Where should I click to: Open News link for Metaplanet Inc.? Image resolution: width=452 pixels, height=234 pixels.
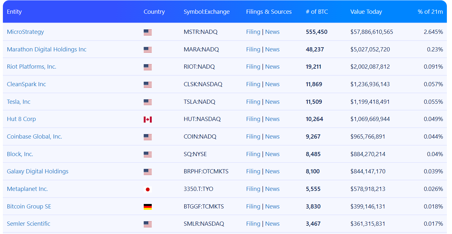[272, 189]
